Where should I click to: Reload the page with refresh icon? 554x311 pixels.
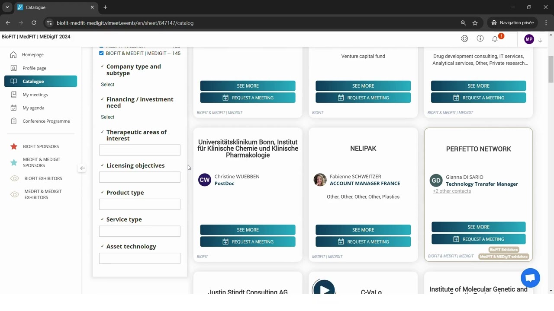(34, 23)
